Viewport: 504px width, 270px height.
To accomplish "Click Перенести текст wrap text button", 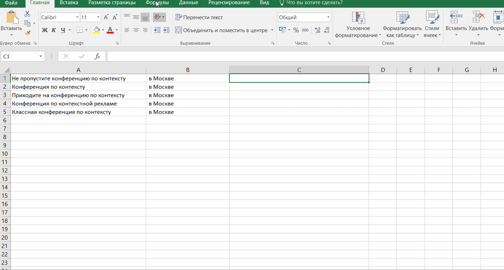I will 199,18.
